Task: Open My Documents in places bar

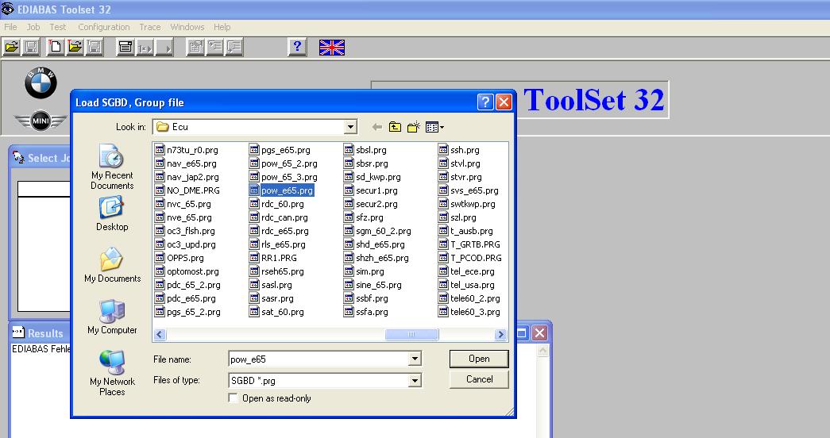Action: tap(112, 265)
